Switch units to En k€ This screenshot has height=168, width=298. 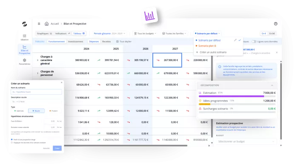pyautogui.click(x=272, y=34)
